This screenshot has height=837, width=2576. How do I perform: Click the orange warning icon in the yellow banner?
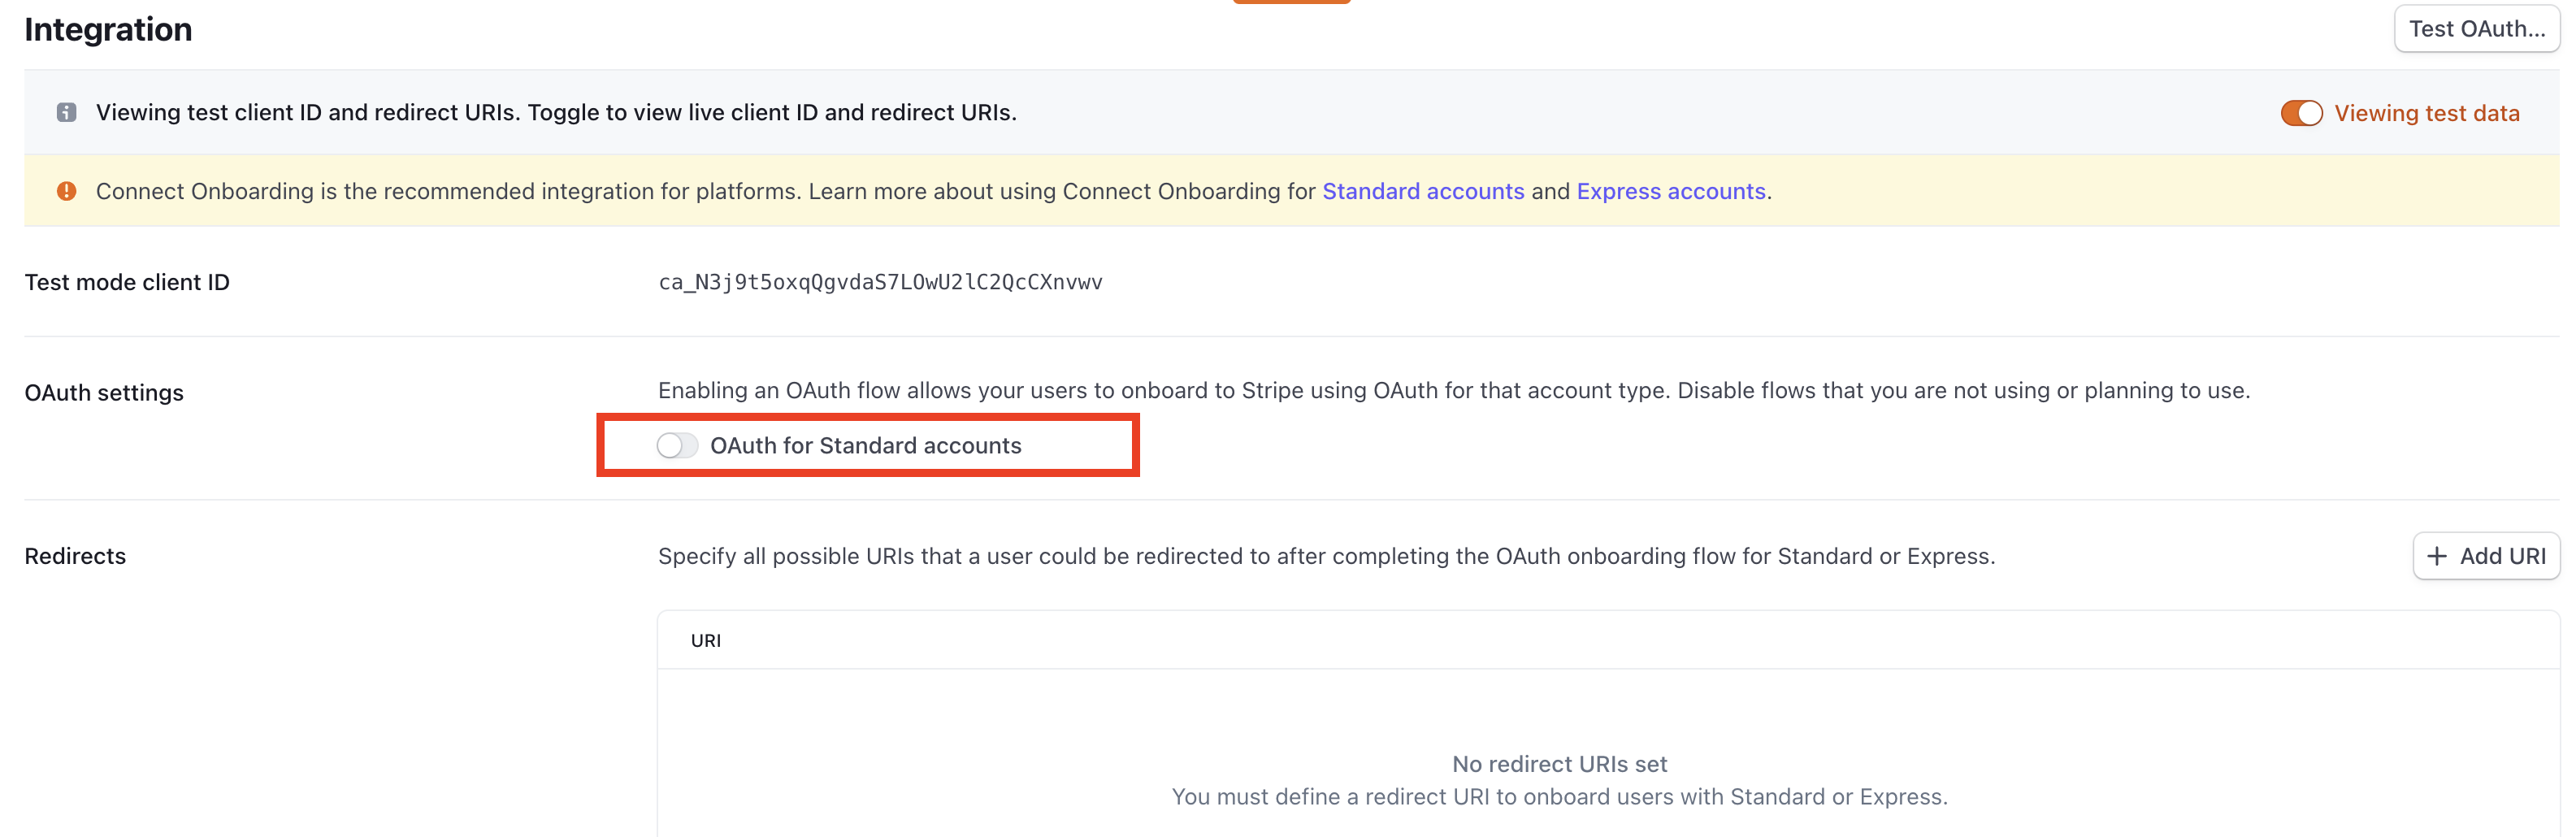tap(66, 191)
